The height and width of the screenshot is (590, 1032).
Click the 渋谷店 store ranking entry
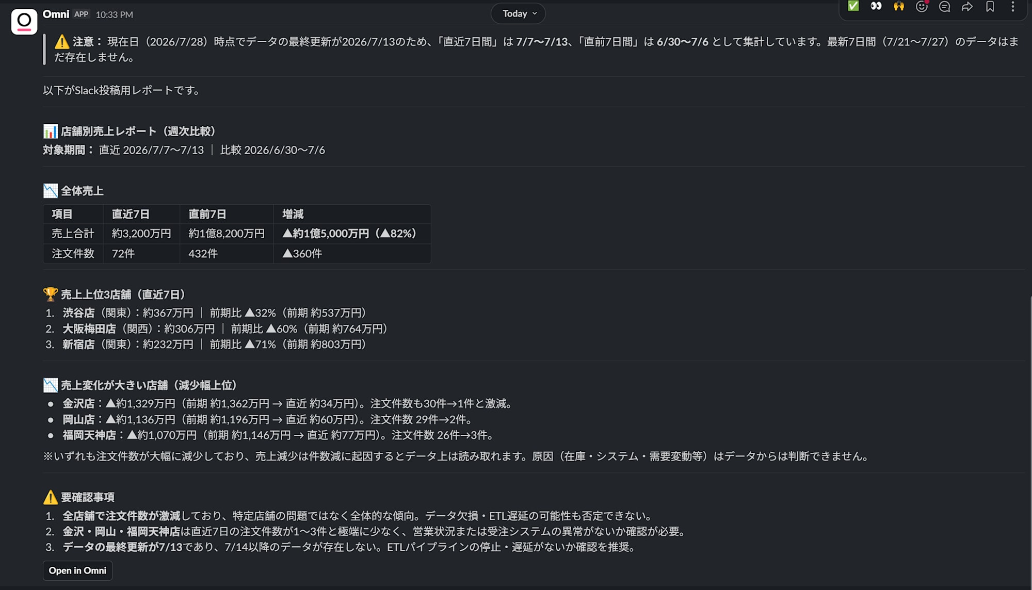click(x=214, y=313)
